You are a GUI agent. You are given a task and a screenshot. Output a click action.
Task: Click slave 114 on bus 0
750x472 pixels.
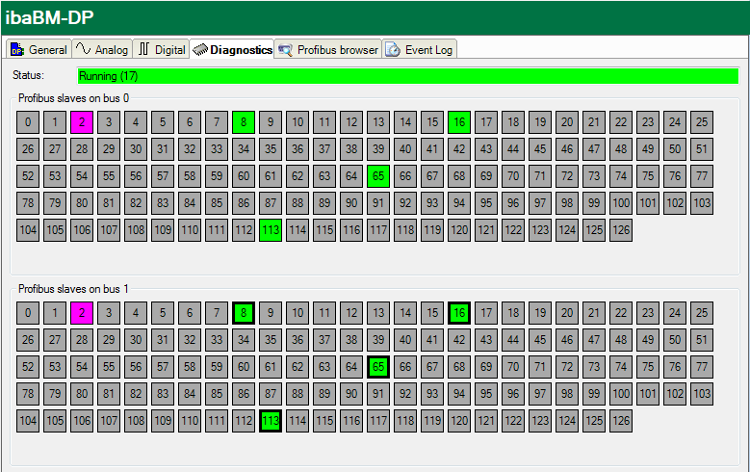point(297,230)
